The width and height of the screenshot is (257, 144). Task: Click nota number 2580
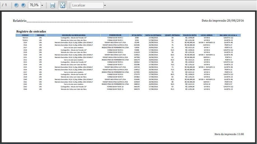(137, 38)
